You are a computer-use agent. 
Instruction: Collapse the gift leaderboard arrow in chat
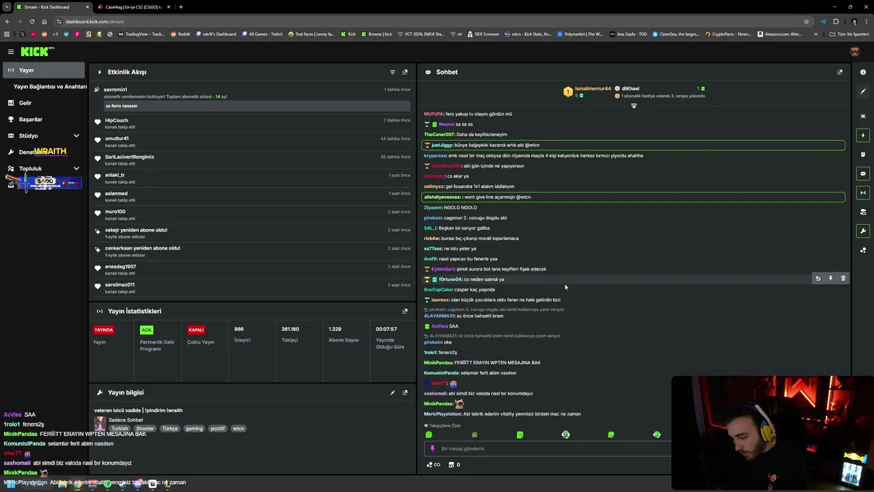pyautogui.click(x=634, y=106)
